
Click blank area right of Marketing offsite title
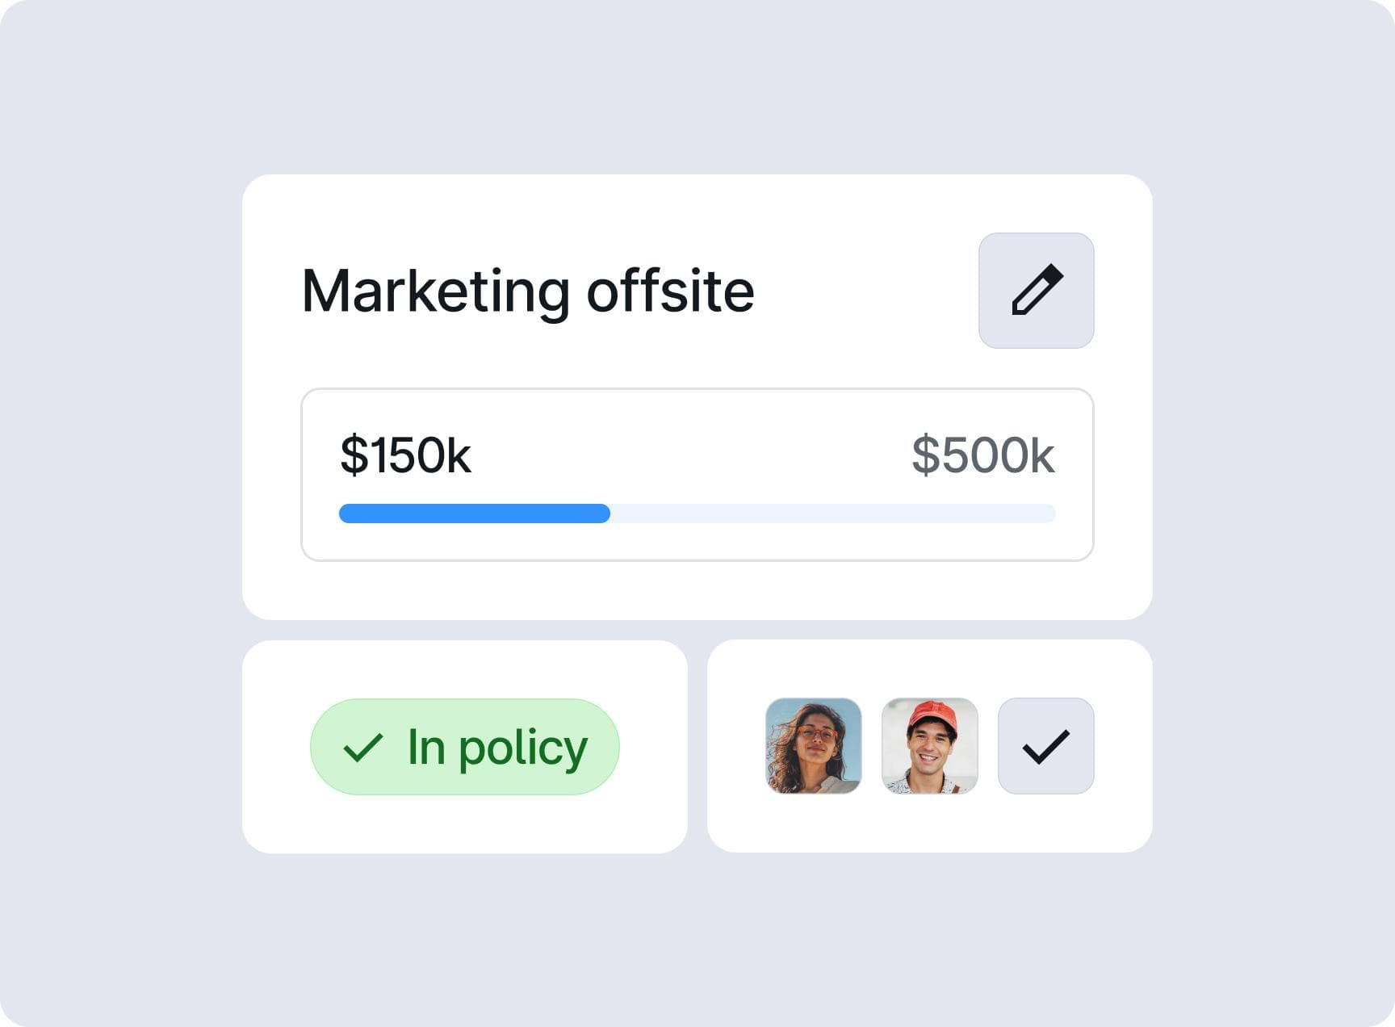pyautogui.click(x=864, y=291)
